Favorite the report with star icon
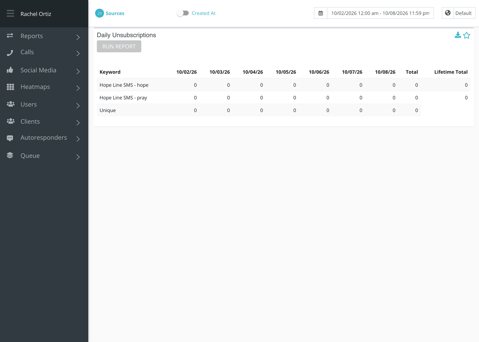The image size is (479, 342). click(x=467, y=35)
